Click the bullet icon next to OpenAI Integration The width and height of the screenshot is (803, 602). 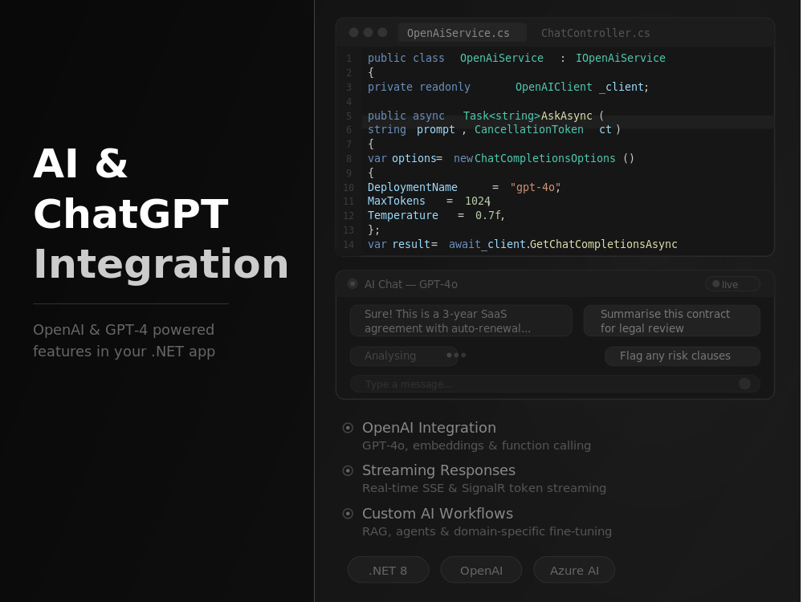[x=348, y=428]
